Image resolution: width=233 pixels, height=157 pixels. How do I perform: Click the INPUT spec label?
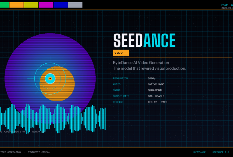pos(116,90)
